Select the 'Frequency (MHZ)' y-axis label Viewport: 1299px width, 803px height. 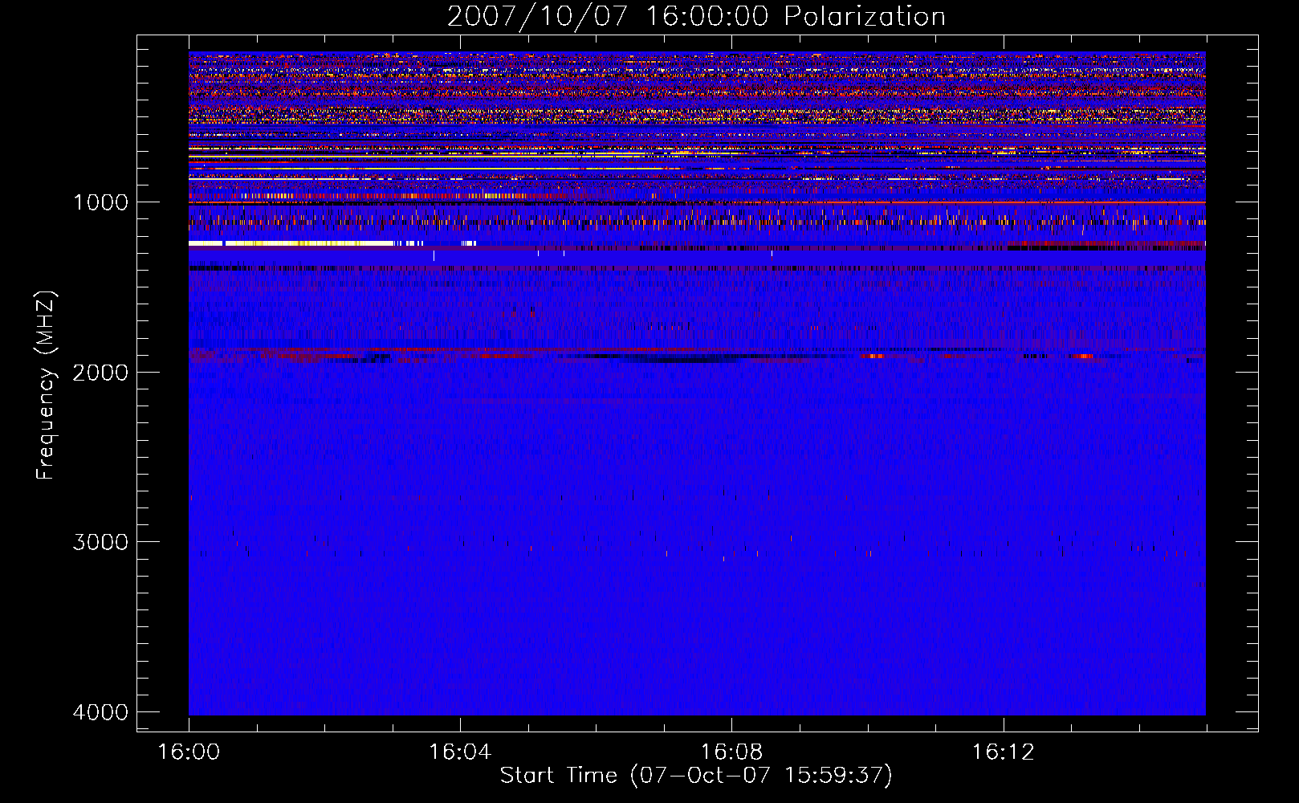(46, 385)
